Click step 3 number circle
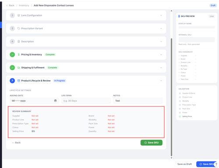This screenshot has width=219, height=168. click(12, 29)
